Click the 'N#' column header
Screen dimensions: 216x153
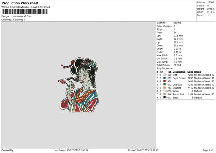point(161,72)
